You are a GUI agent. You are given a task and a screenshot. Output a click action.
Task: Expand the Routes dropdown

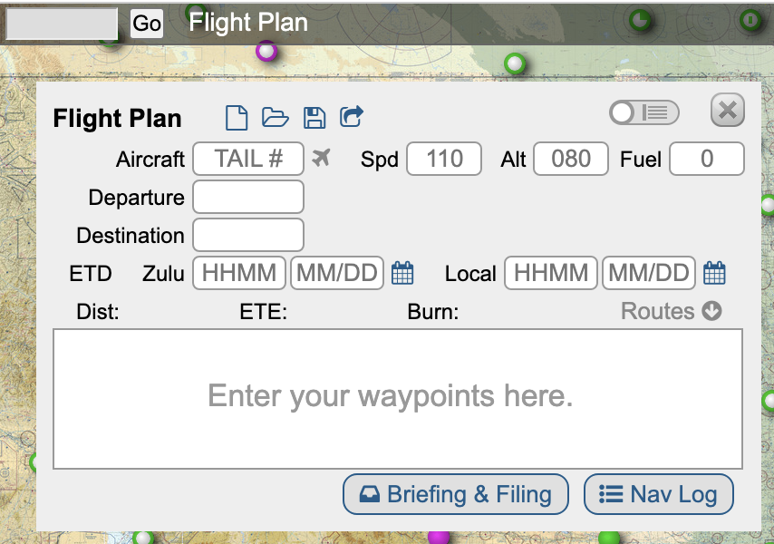[672, 311]
